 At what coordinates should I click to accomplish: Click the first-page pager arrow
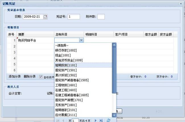58,120
